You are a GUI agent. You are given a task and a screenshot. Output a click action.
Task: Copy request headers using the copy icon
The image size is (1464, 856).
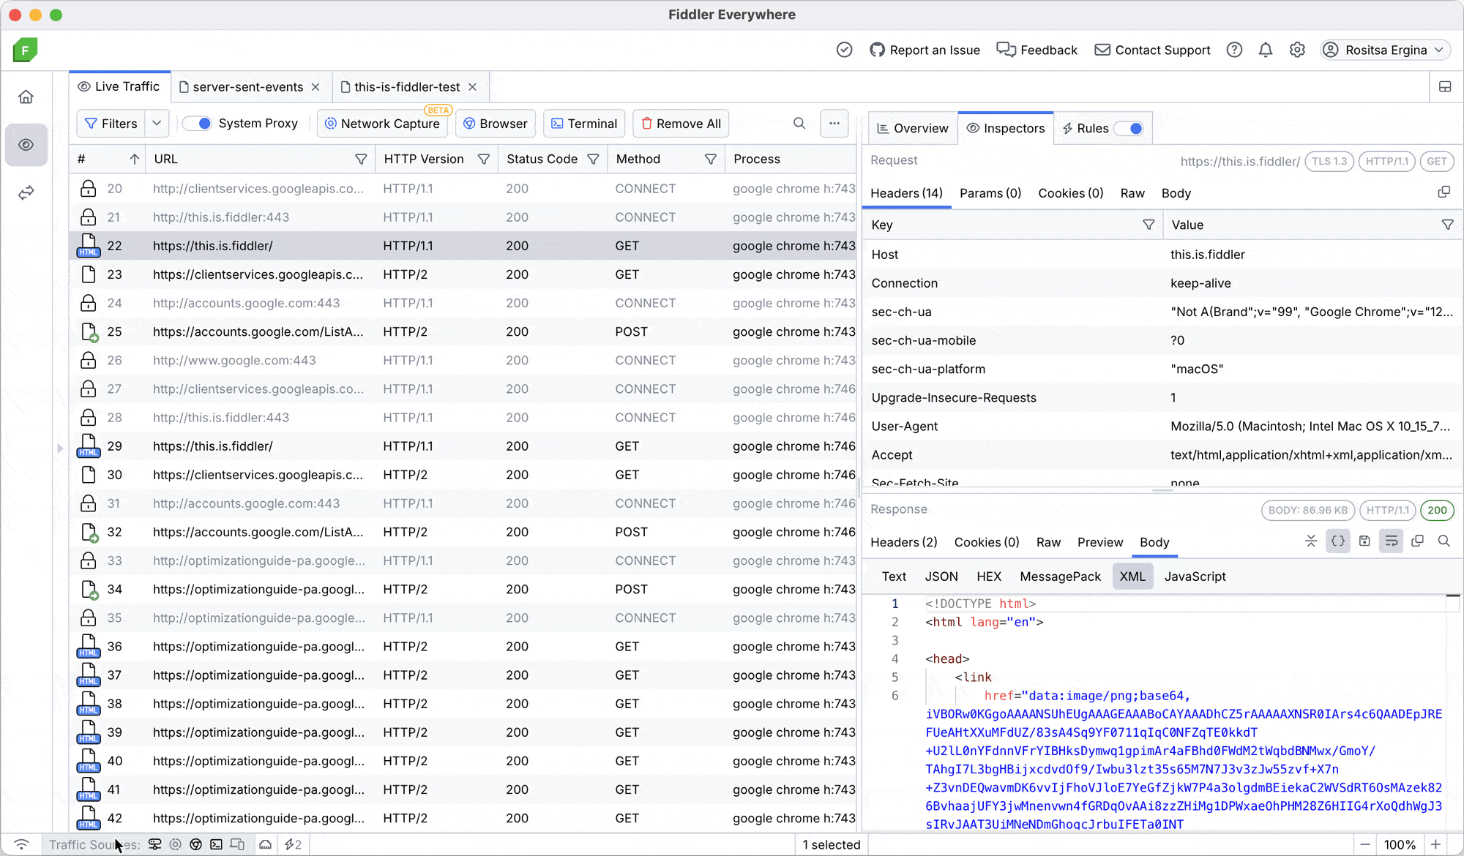click(x=1444, y=192)
